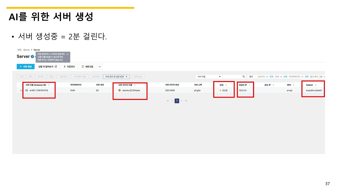Click the blue info badge next to Server
Screen dimensions: 337x189
point(32,56)
